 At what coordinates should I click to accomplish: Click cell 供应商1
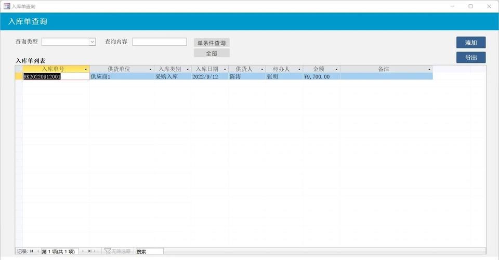click(x=122, y=76)
